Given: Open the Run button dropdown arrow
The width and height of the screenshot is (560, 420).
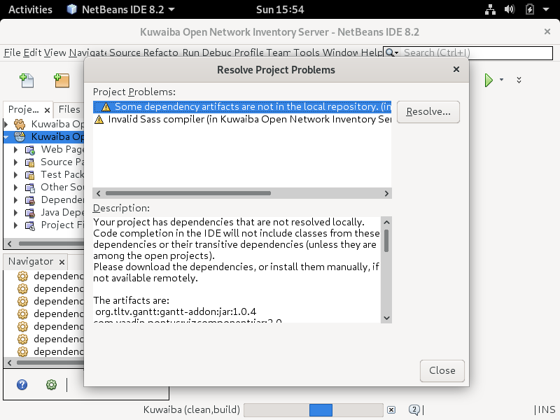Looking at the screenshot, I should coord(501,80).
